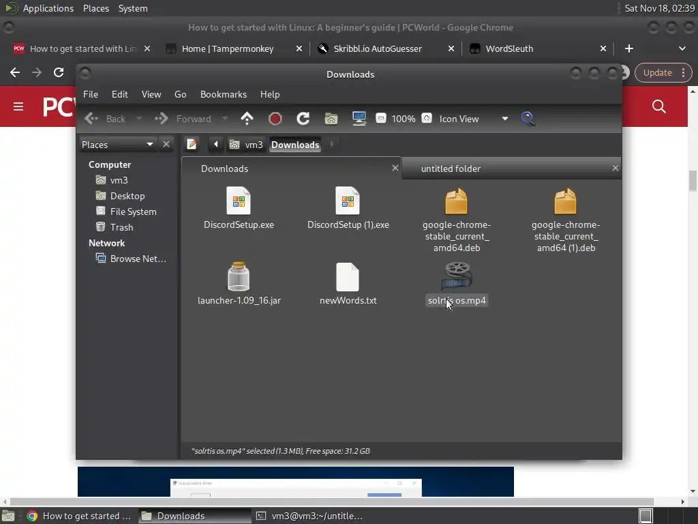Click the vm3 path bar button
698x524 pixels.
[247, 145]
